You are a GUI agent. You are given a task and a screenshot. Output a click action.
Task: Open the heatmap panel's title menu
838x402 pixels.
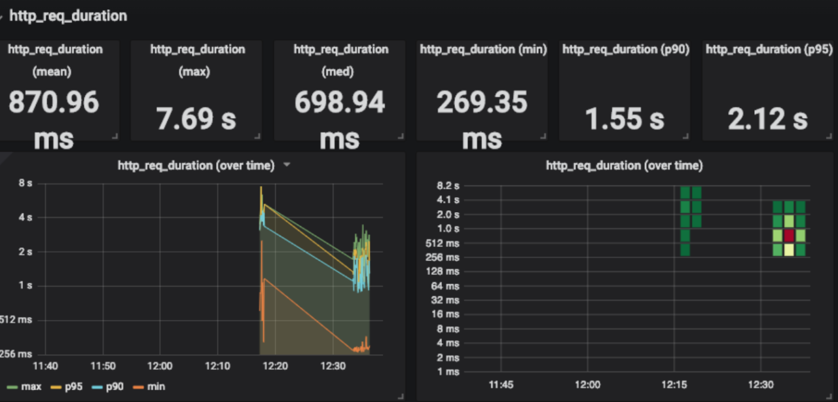click(623, 166)
